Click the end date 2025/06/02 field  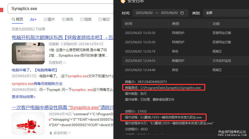pos(169,13)
